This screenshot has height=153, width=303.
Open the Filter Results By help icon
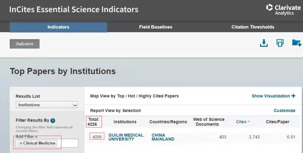click(x=53, y=120)
